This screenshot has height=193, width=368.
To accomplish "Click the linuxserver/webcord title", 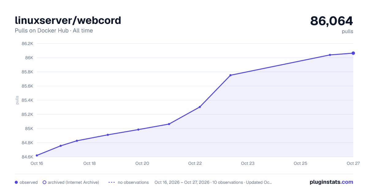I will pos(68,21).
